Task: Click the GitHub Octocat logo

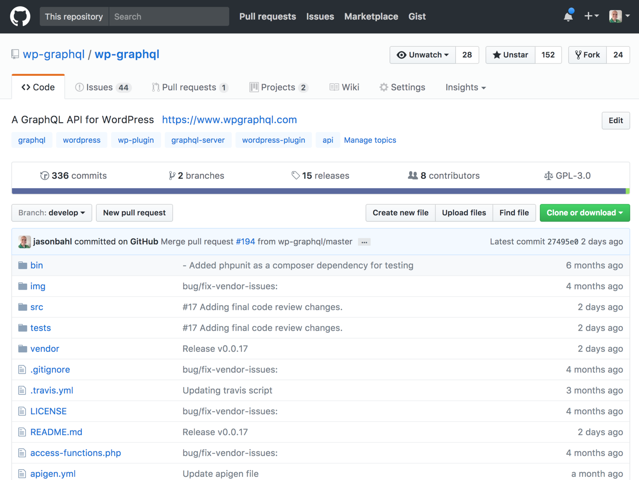Action: point(20,16)
